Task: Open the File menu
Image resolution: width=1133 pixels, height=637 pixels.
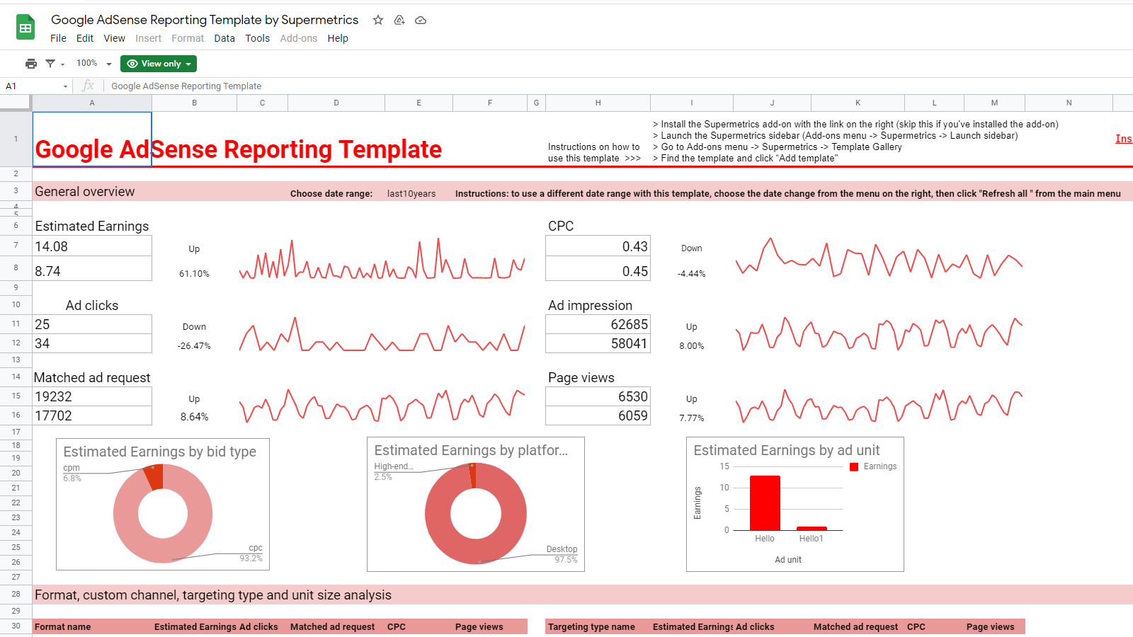Action: 59,38
